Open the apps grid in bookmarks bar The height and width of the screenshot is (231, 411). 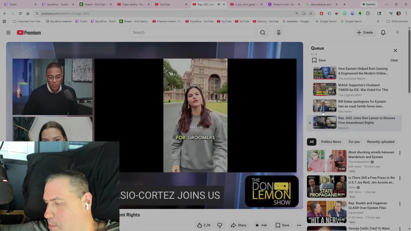[4, 21]
